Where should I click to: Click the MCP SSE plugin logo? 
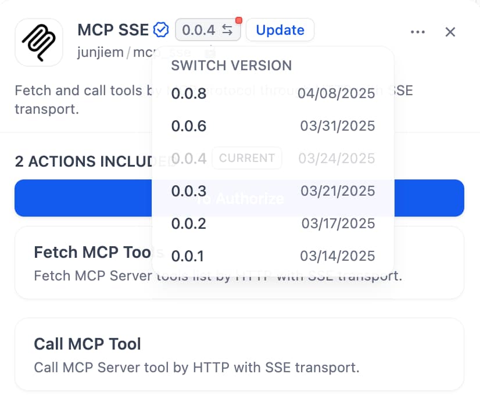(x=38, y=42)
